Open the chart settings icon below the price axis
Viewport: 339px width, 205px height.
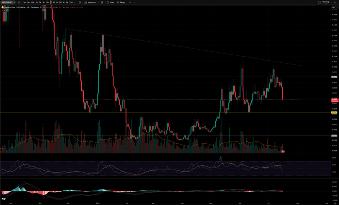tap(336, 204)
